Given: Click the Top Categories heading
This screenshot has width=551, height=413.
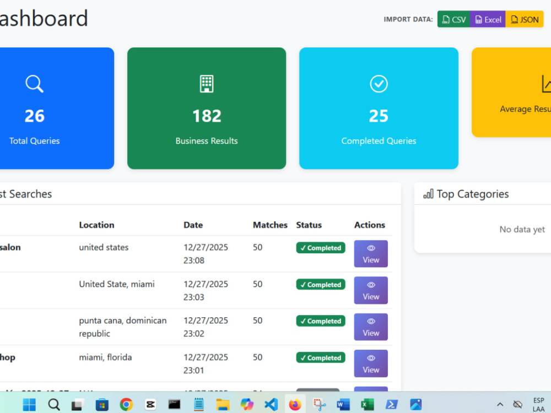Looking at the screenshot, I should point(473,194).
